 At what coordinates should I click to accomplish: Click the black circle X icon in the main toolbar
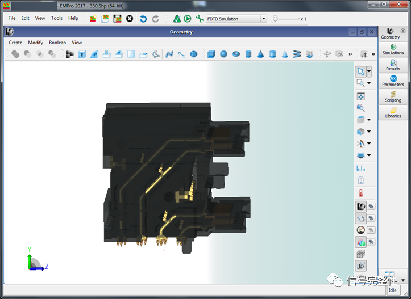[x=130, y=19]
